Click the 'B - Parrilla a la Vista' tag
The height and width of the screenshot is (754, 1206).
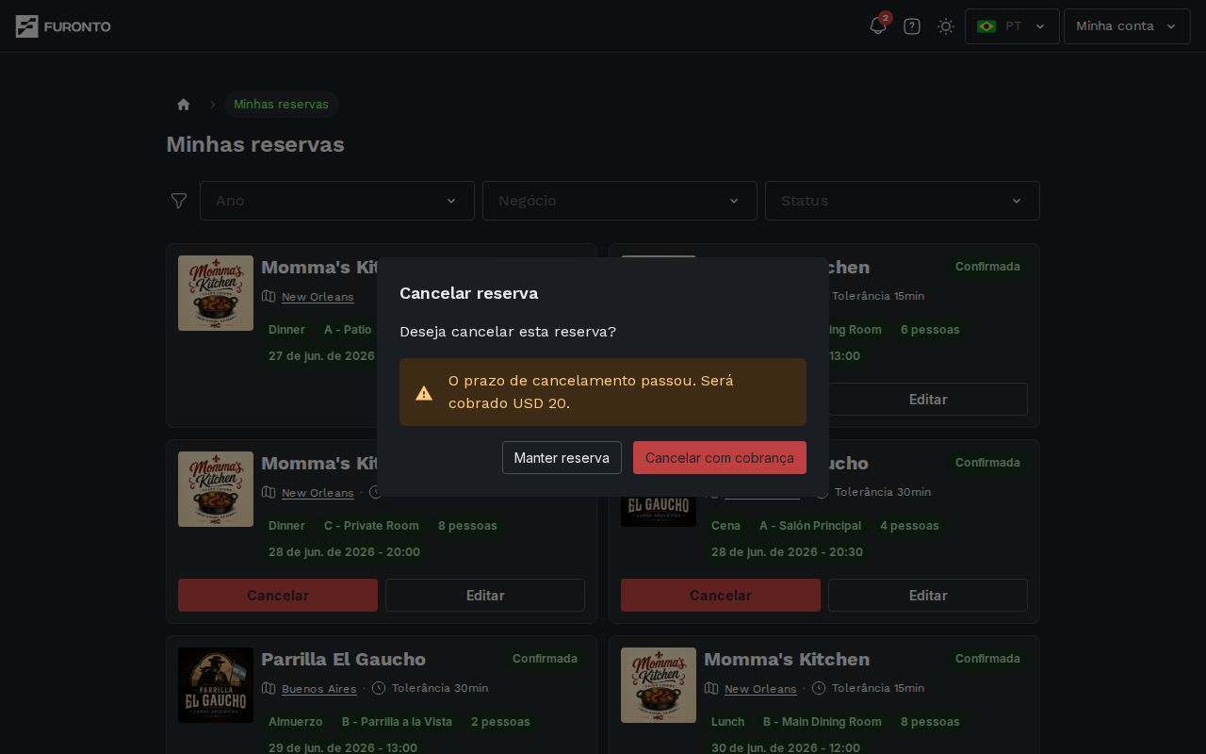(397, 722)
